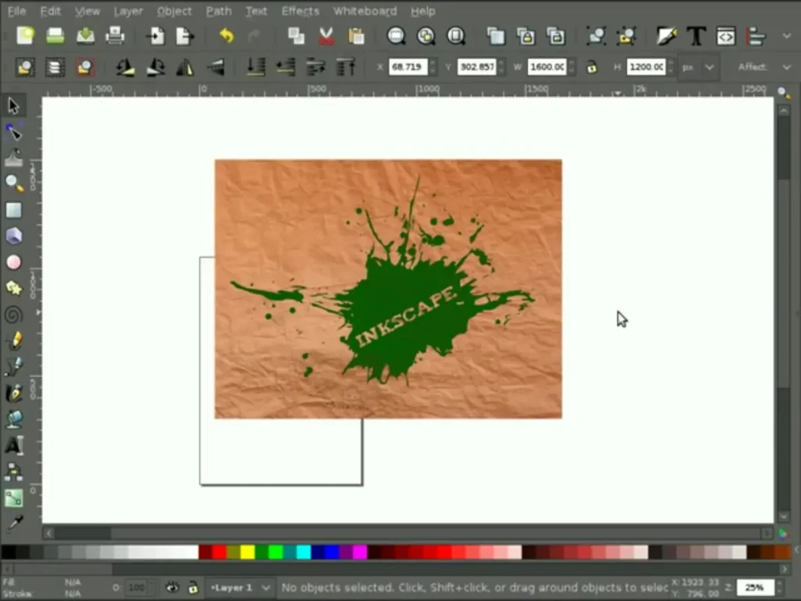This screenshot has height=601, width=801.
Task: Select the Pencil freehand tool
Action: coord(13,340)
